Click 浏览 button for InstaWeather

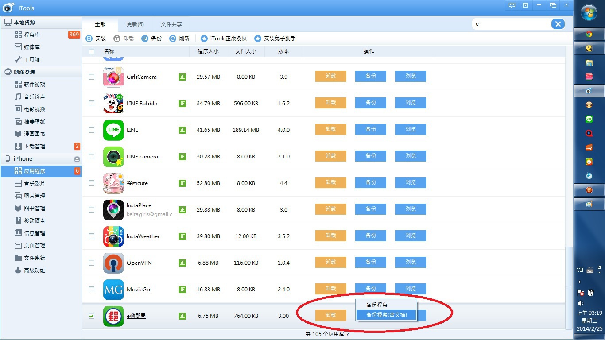[411, 236]
